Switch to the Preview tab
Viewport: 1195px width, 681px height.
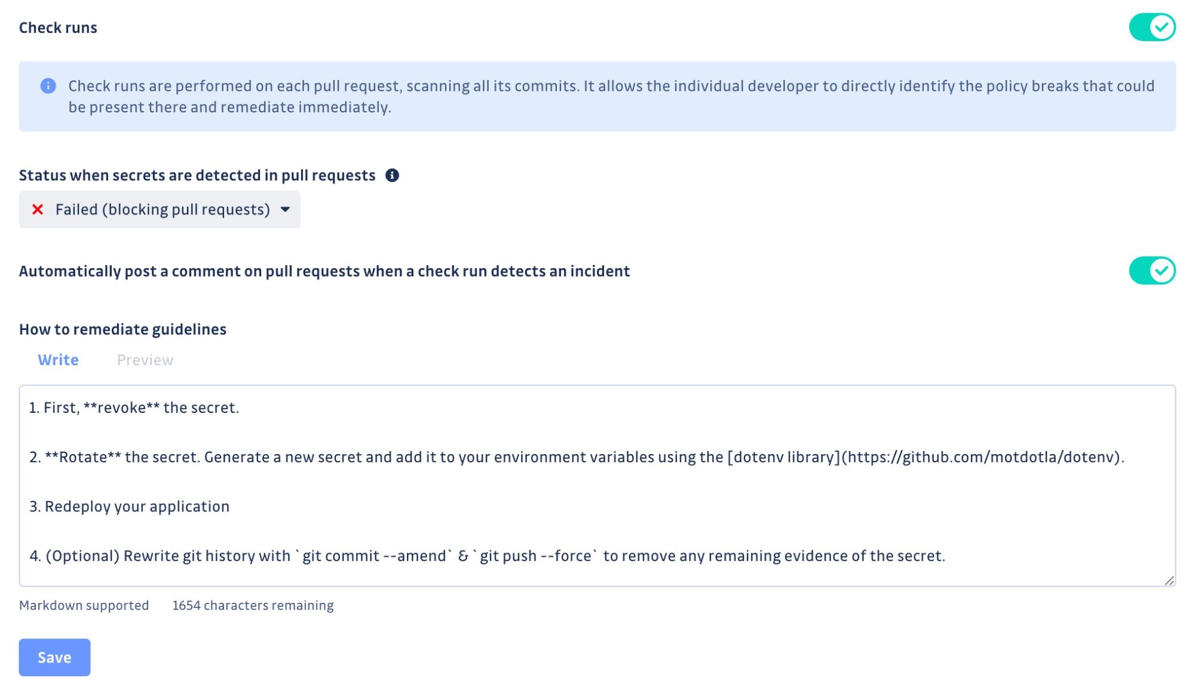tap(145, 360)
